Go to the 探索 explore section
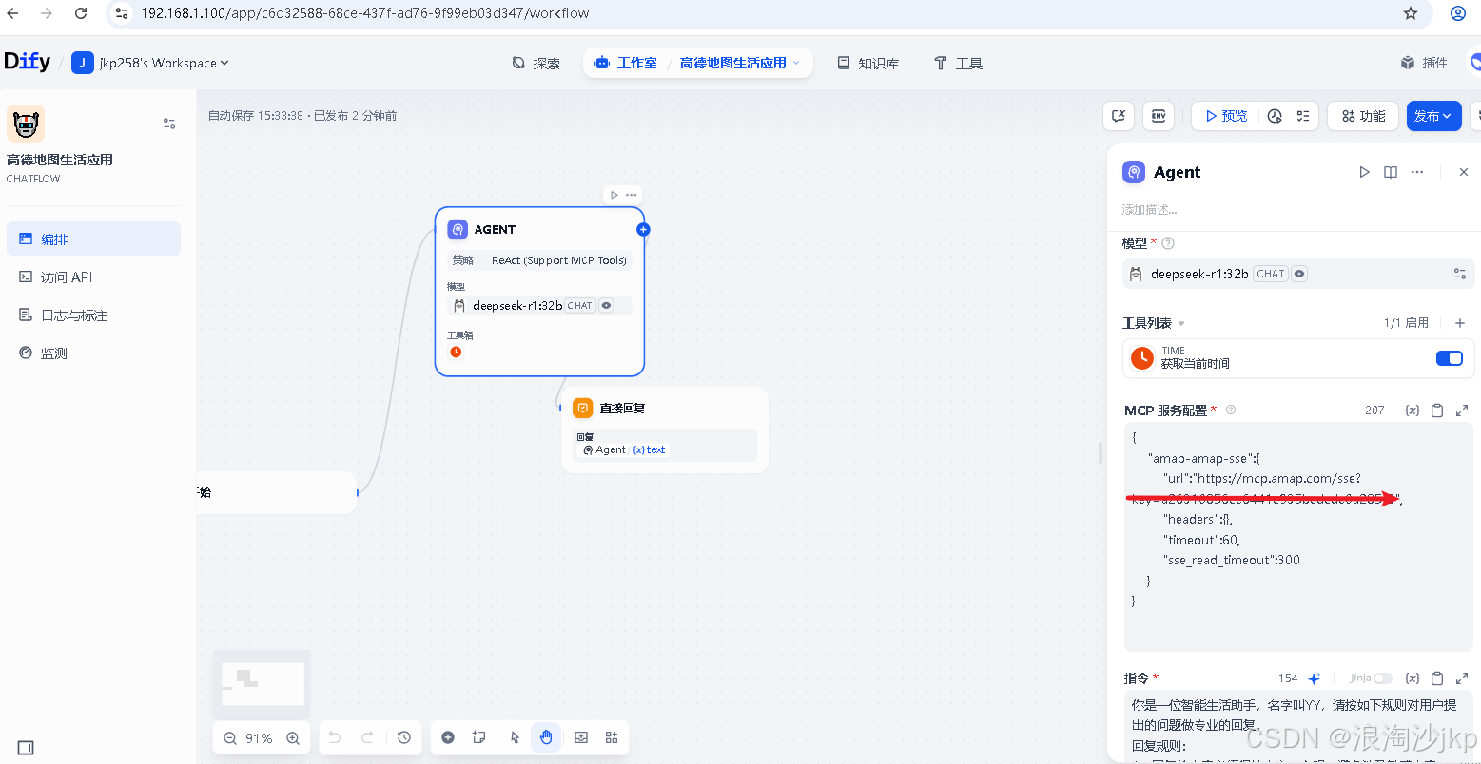The image size is (1481, 764). click(x=536, y=64)
